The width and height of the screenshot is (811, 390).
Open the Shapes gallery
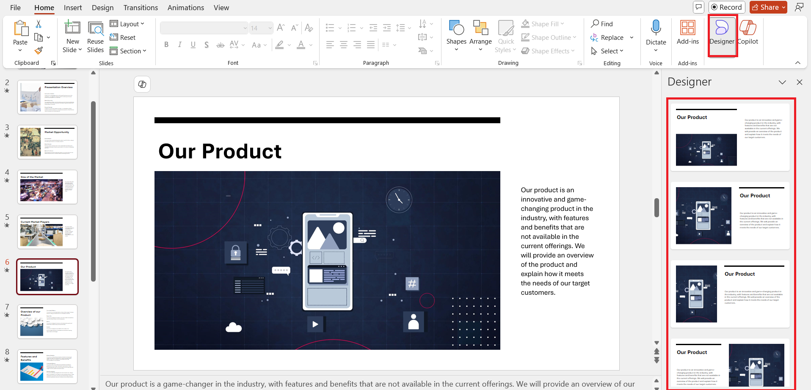[456, 36]
